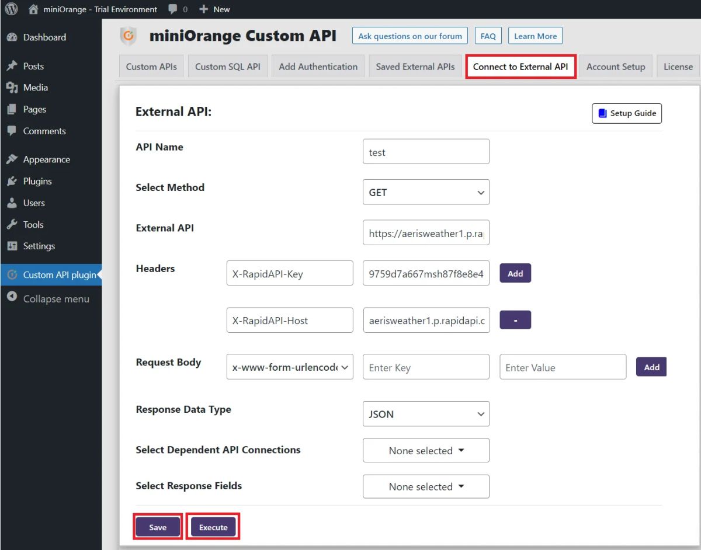Click the Tools wrench icon
This screenshot has height=550, width=701.
12,224
